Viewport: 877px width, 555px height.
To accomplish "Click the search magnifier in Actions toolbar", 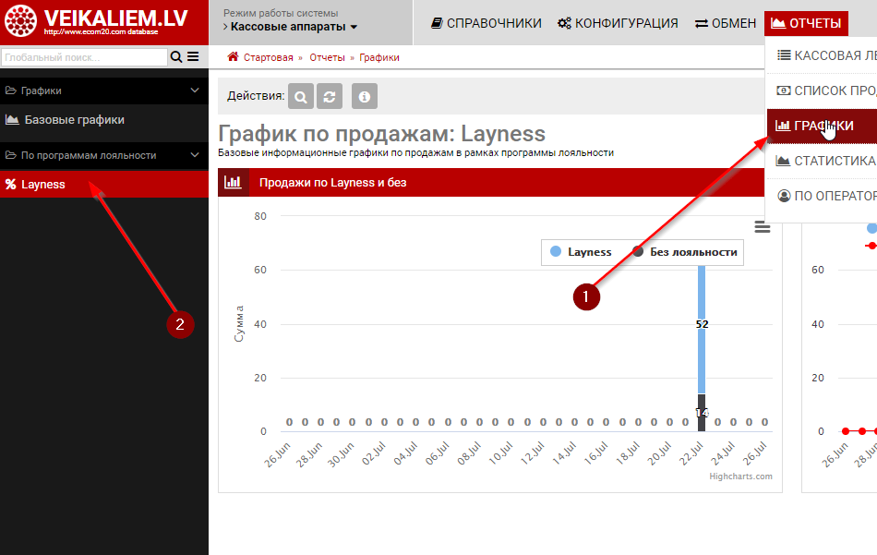I will (301, 96).
